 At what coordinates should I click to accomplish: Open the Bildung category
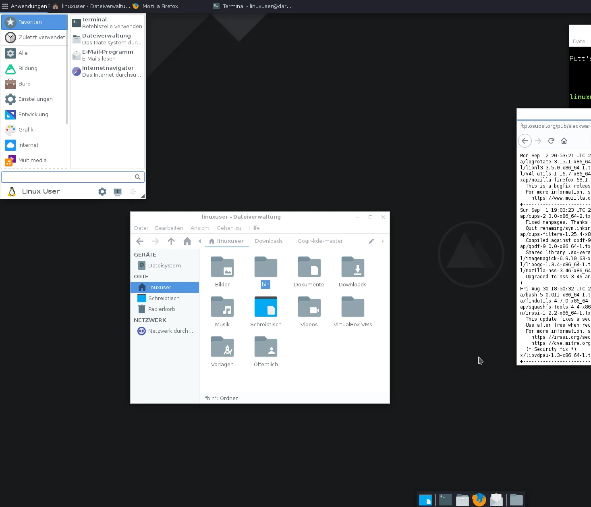click(x=34, y=69)
